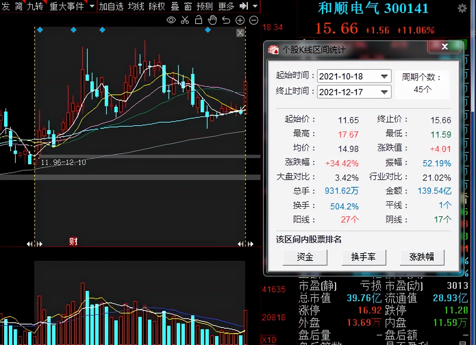Image resolution: width=476 pixels, height=345 pixels.
Task: Activate the hand pan tool
Action: (x=212, y=20)
